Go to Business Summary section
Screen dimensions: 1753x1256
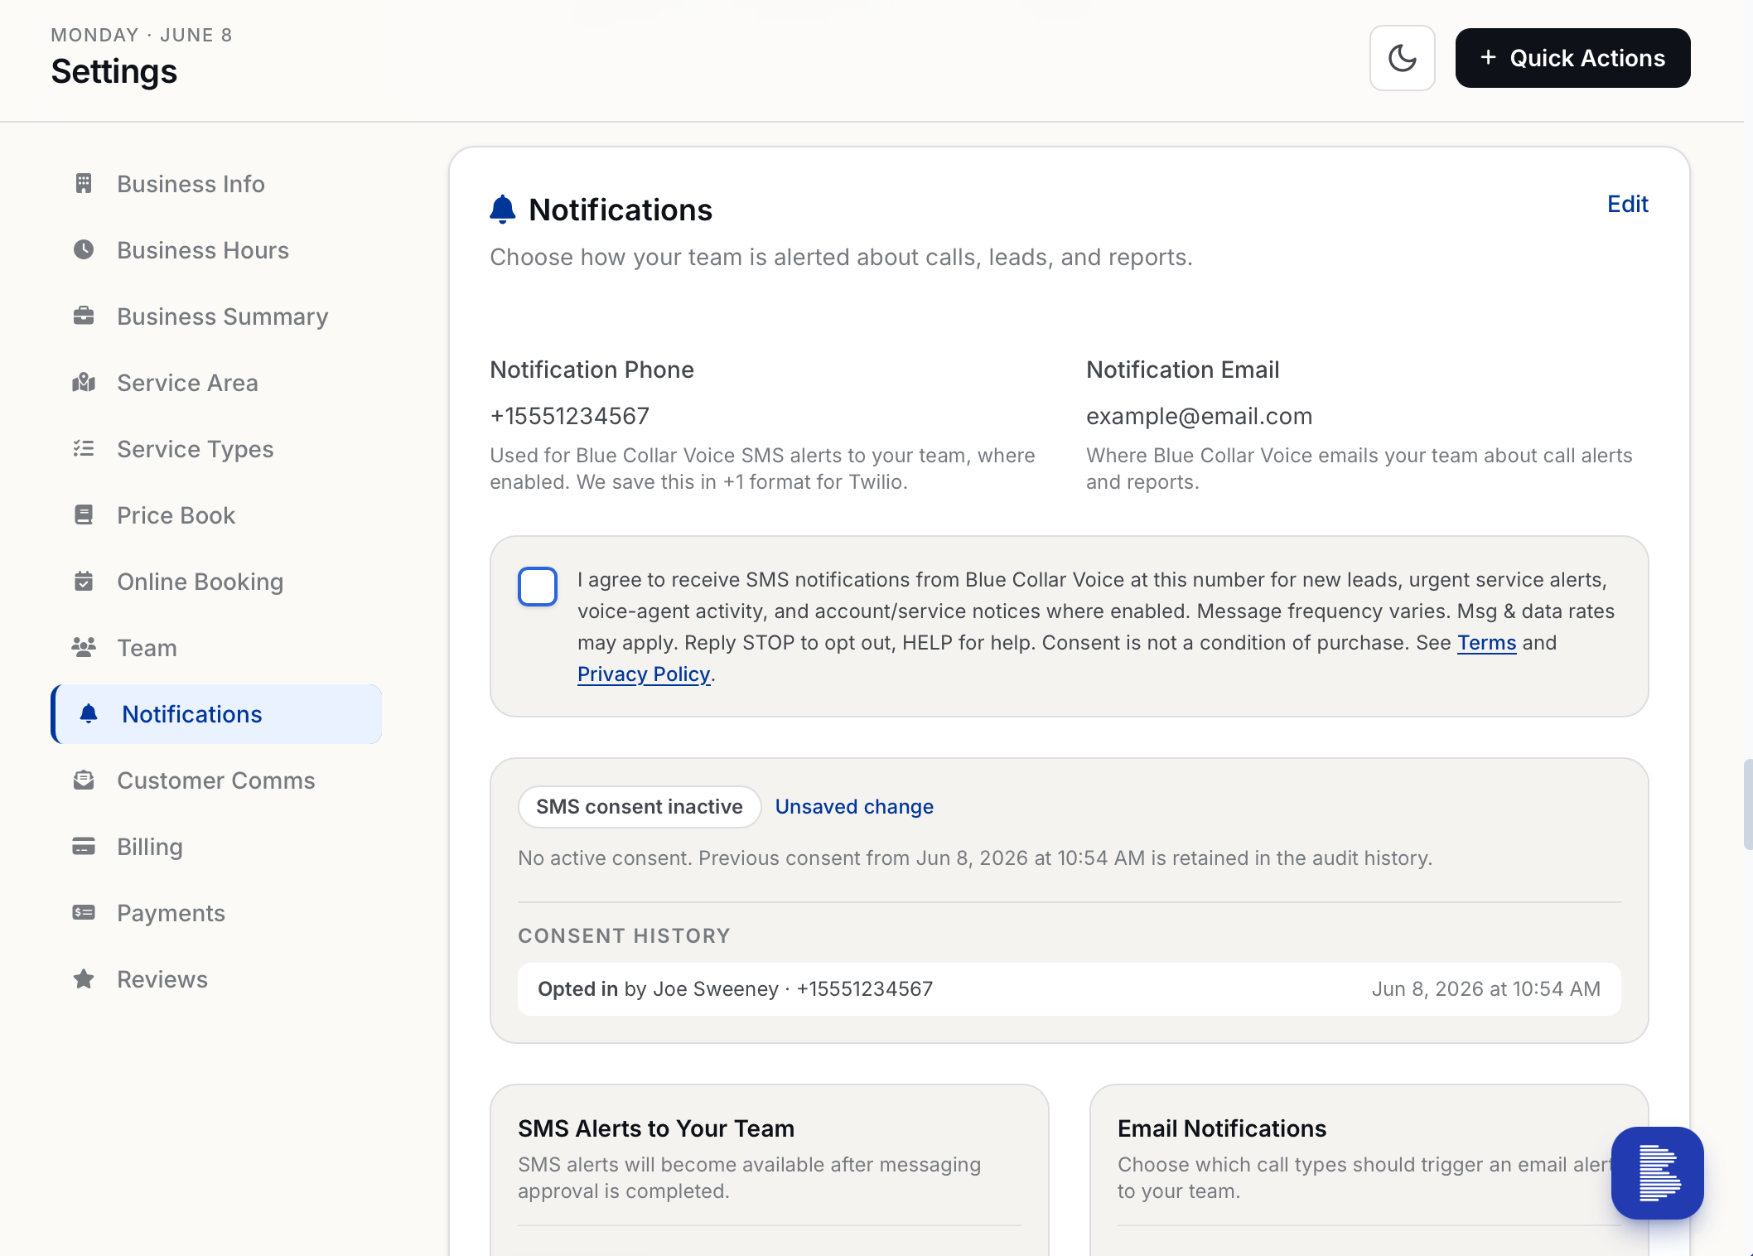click(x=216, y=316)
